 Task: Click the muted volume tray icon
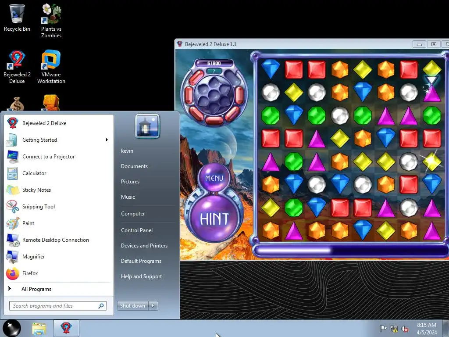(x=405, y=329)
